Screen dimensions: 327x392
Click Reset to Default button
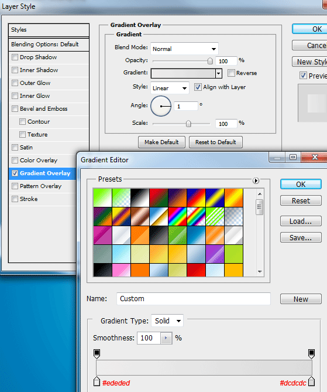coord(216,142)
